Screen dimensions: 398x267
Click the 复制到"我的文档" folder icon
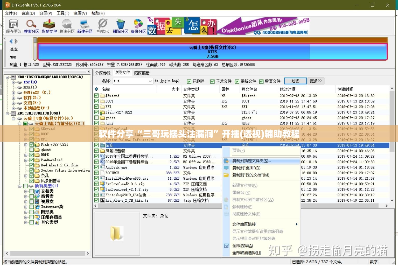pyautogui.click(x=226, y=175)
